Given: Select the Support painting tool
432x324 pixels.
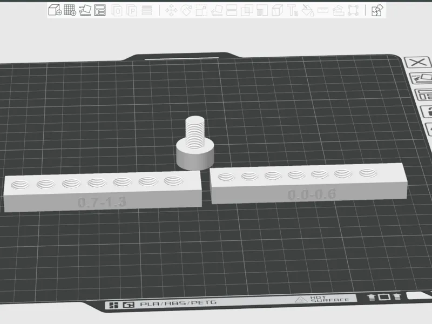Looking at the screenshot, I should 262,10.
